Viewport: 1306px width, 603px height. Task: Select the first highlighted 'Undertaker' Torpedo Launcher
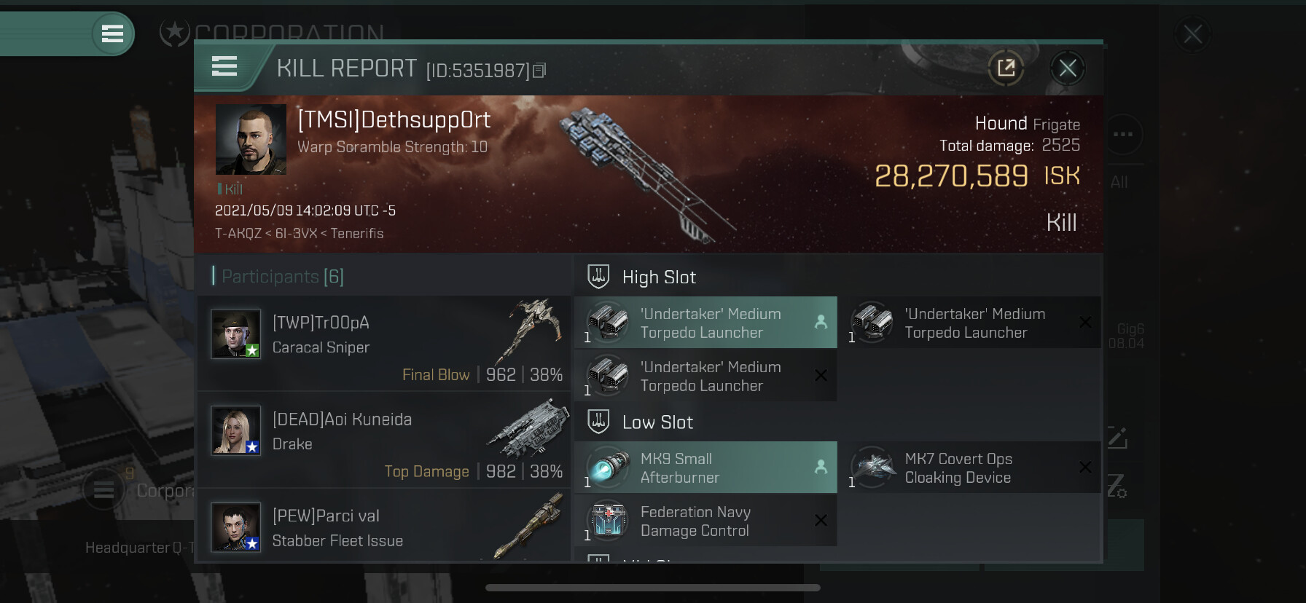pos(705,323)
